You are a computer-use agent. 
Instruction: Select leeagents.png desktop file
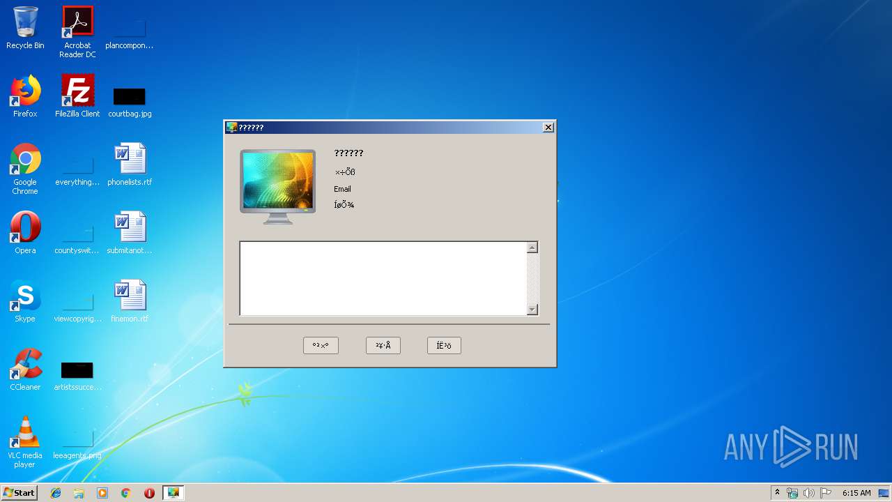[x=77, y=443]
